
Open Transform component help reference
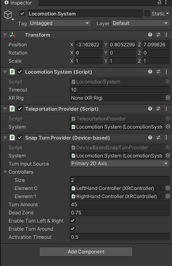click(x=150, y=35)
